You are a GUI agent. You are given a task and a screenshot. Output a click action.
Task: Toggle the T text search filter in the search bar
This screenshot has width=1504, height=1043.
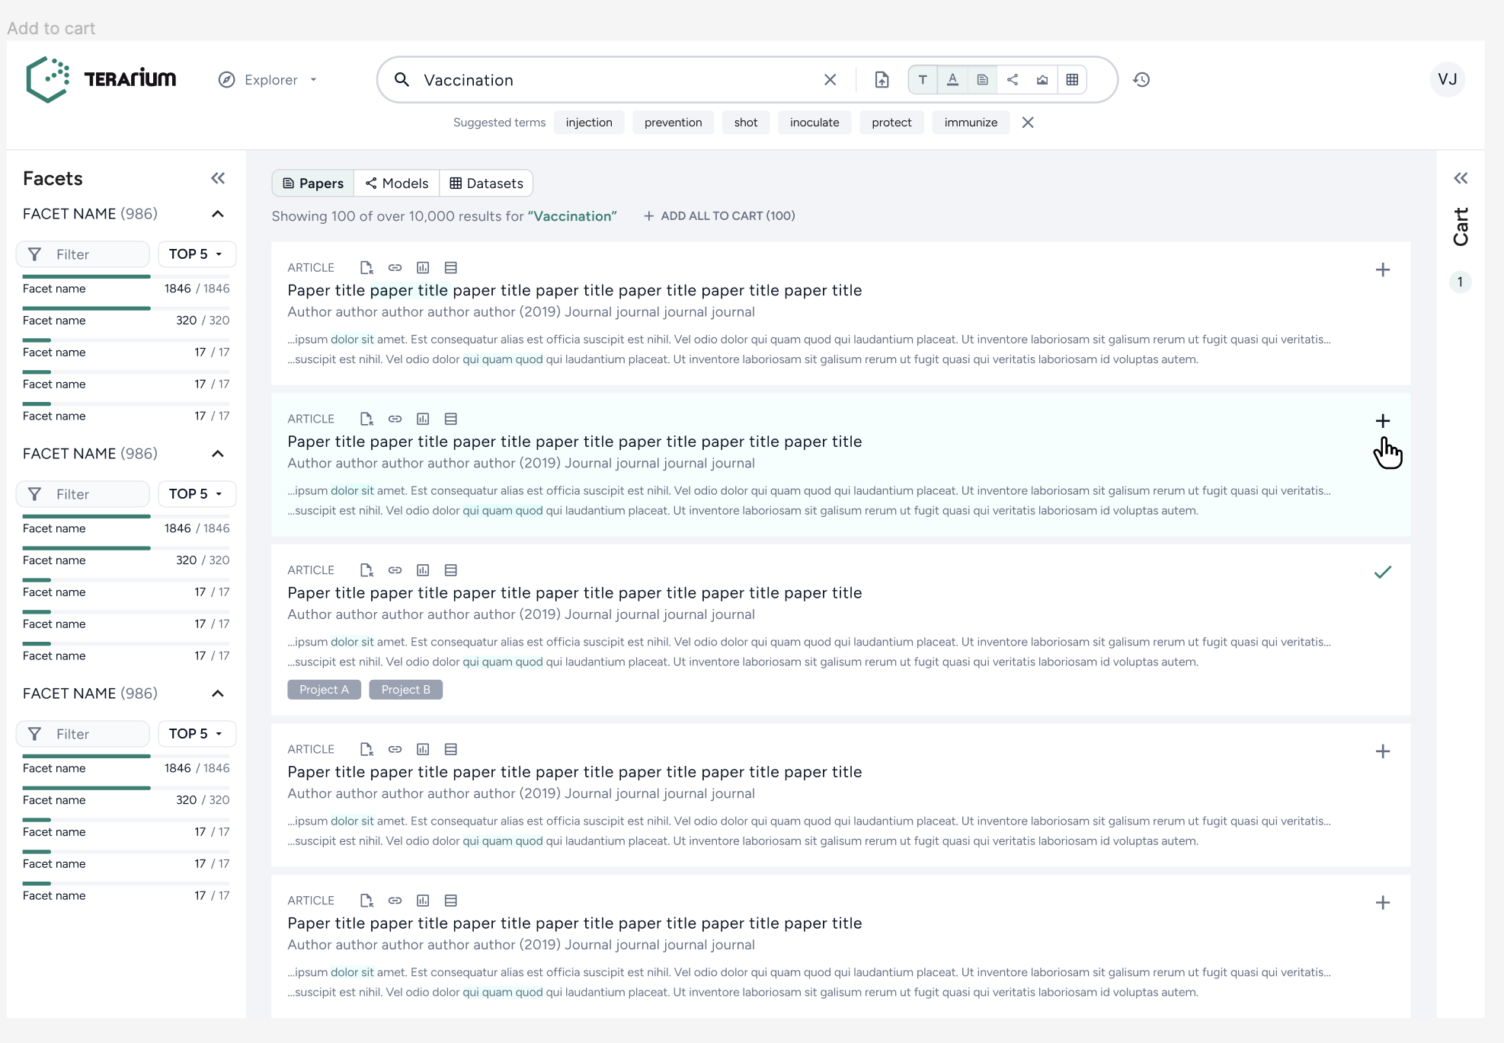click(923, 79)
